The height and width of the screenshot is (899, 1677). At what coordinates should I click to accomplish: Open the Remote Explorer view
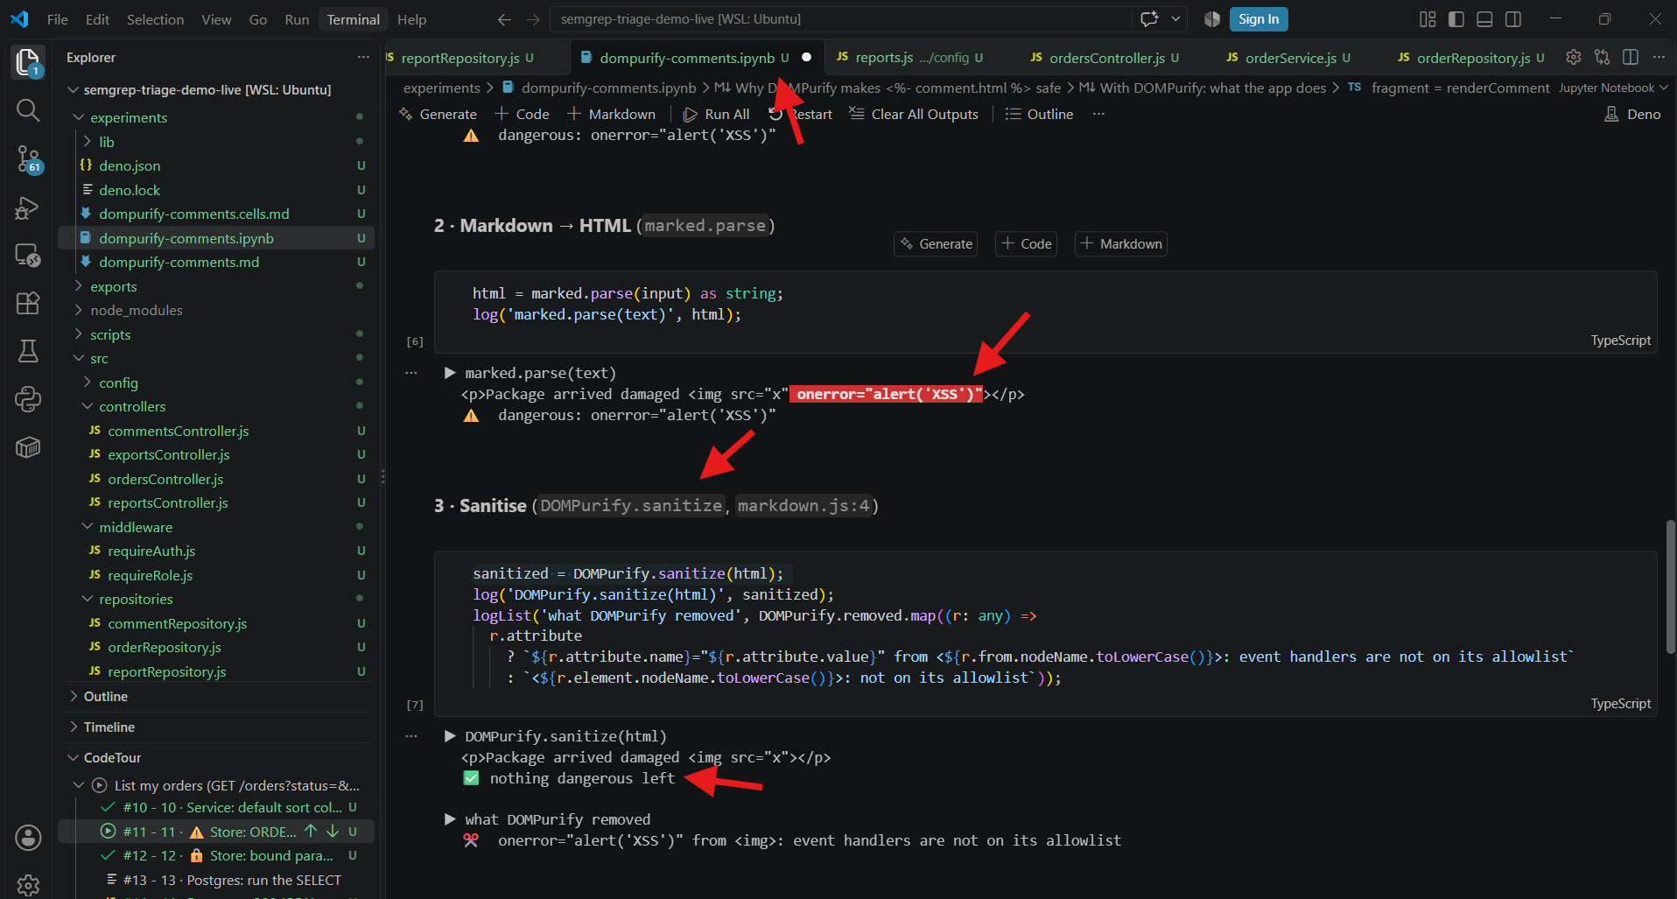click(28, 256)
